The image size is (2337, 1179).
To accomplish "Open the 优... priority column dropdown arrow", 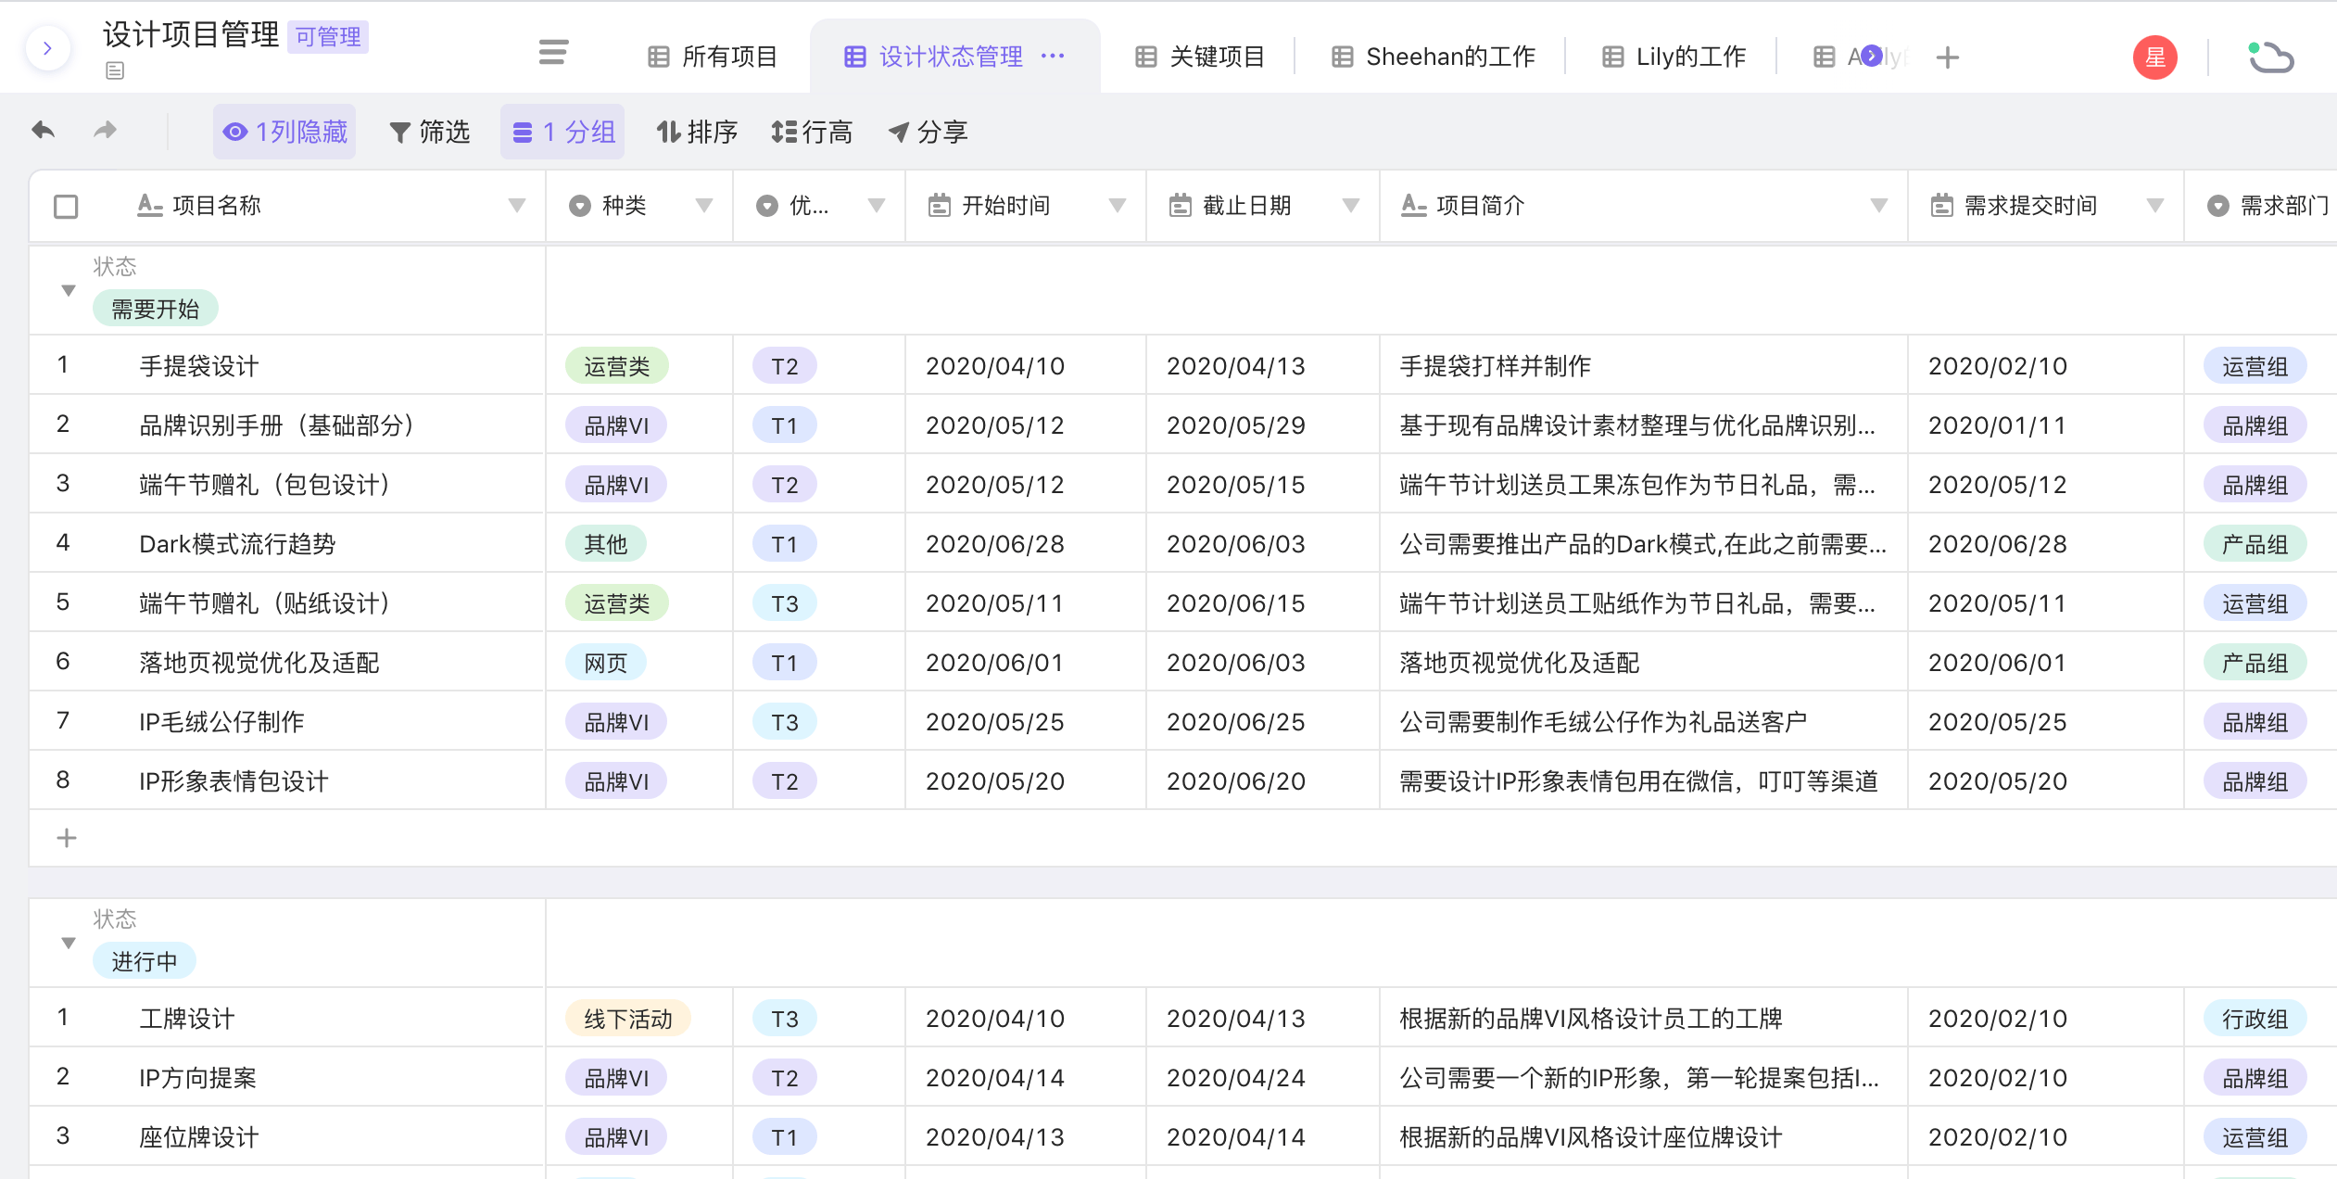I will coord(877,206).
